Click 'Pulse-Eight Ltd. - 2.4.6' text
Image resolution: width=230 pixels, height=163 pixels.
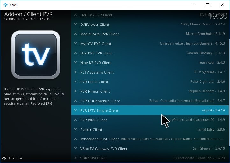pyautogui.click(x=208, y=81)
